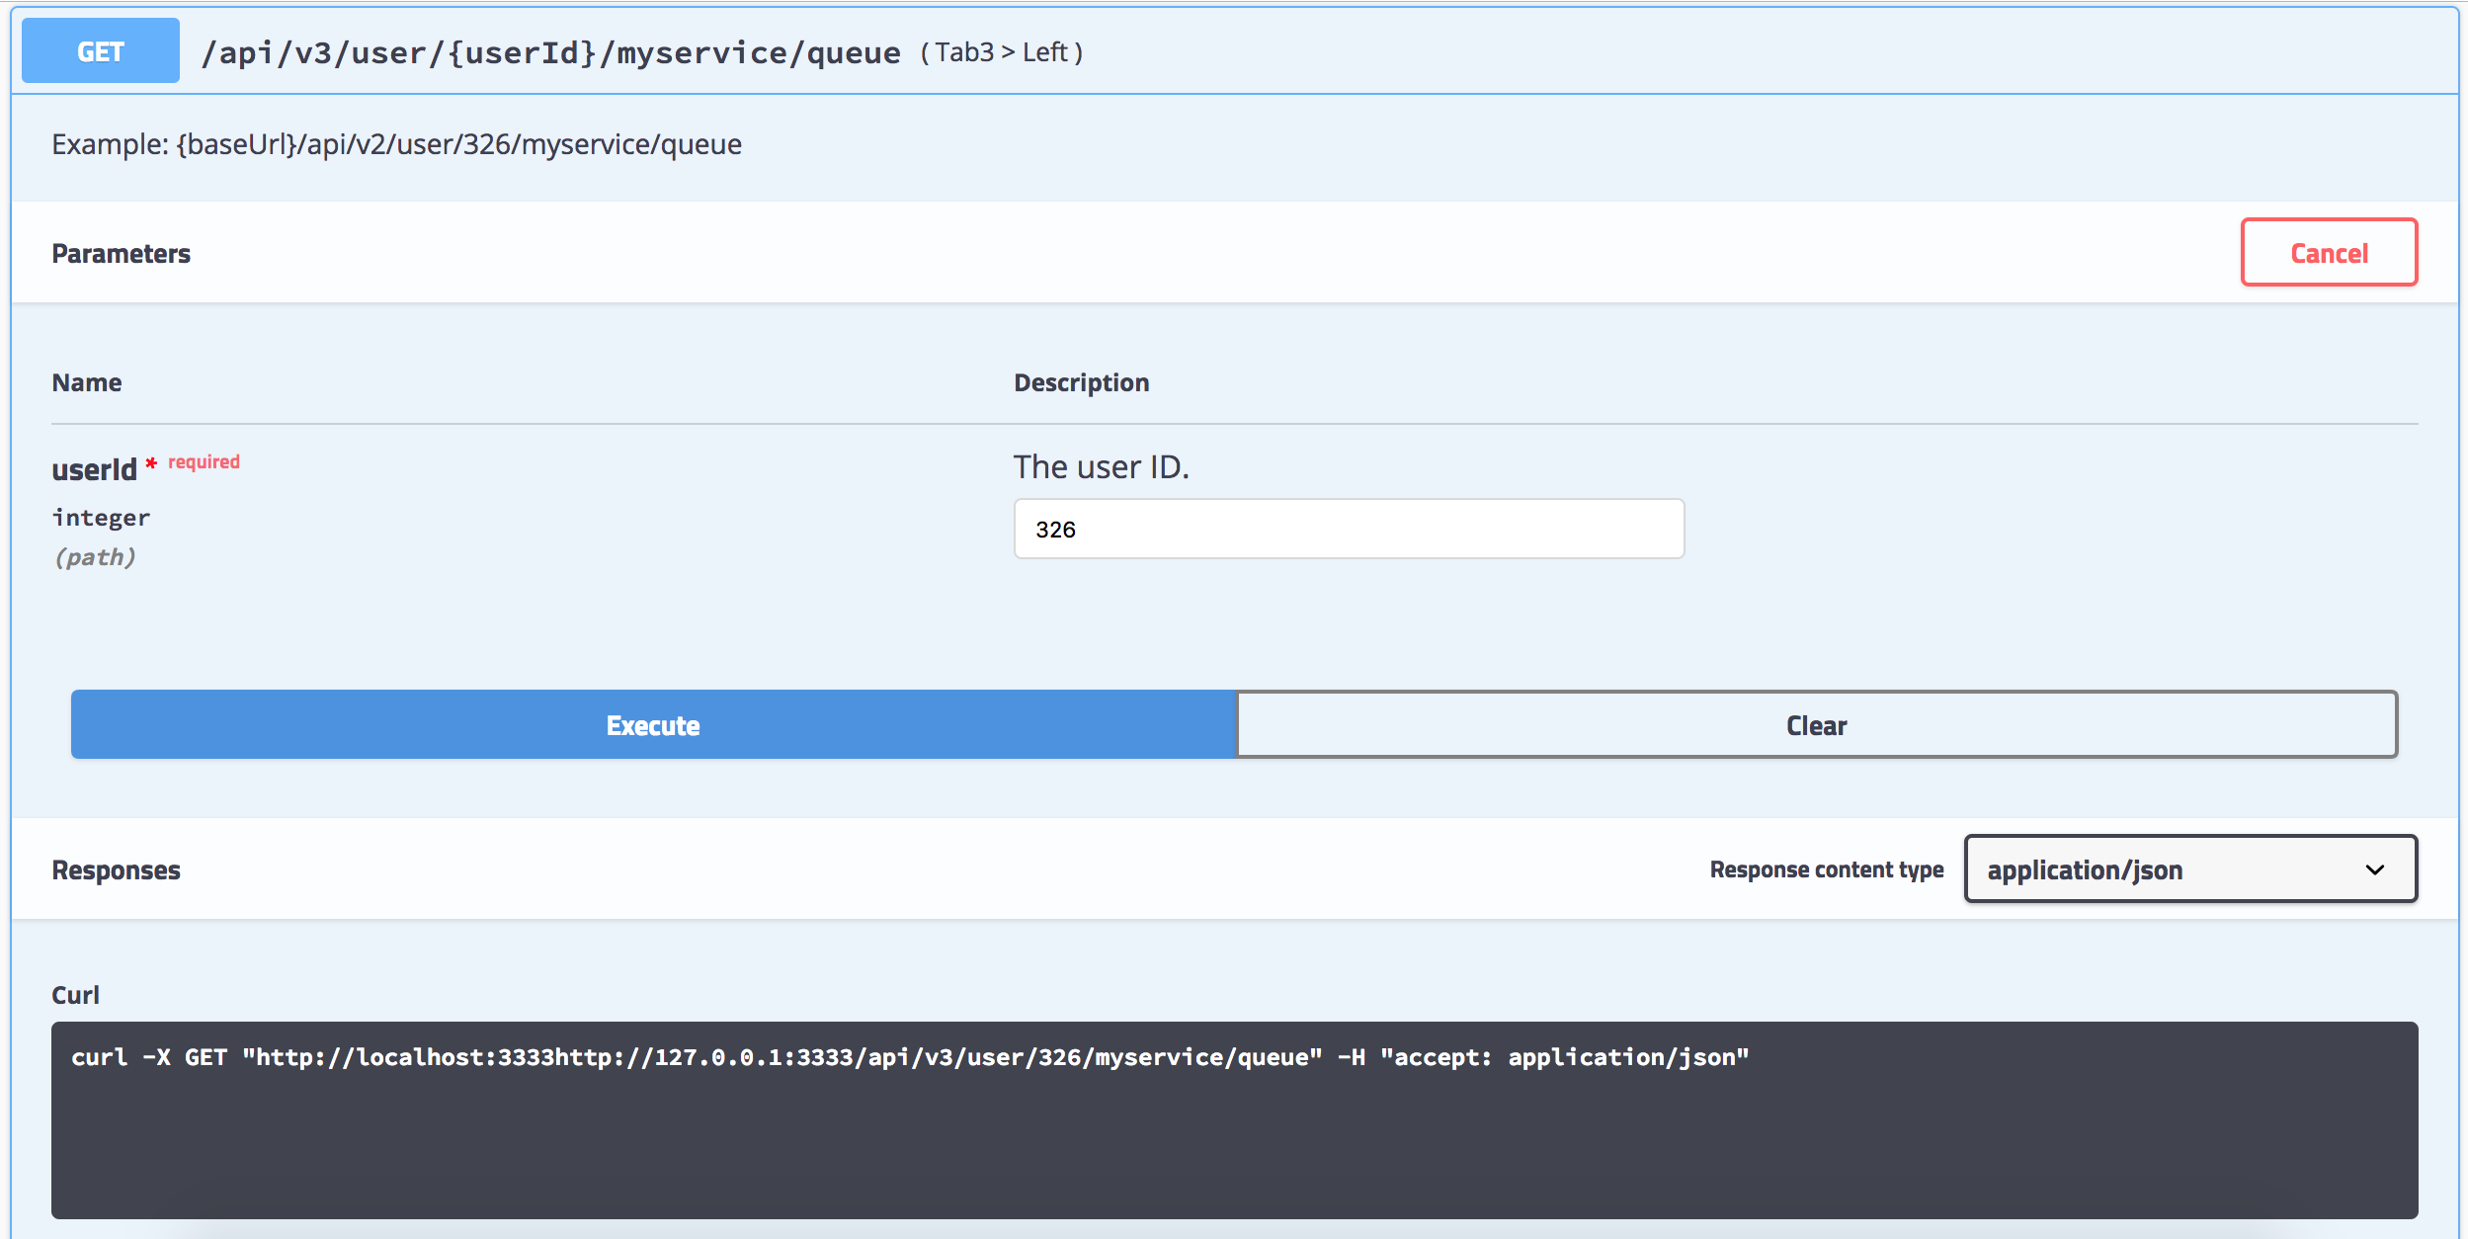
Task: Click the userId parameter name
Action: (94, 468)
